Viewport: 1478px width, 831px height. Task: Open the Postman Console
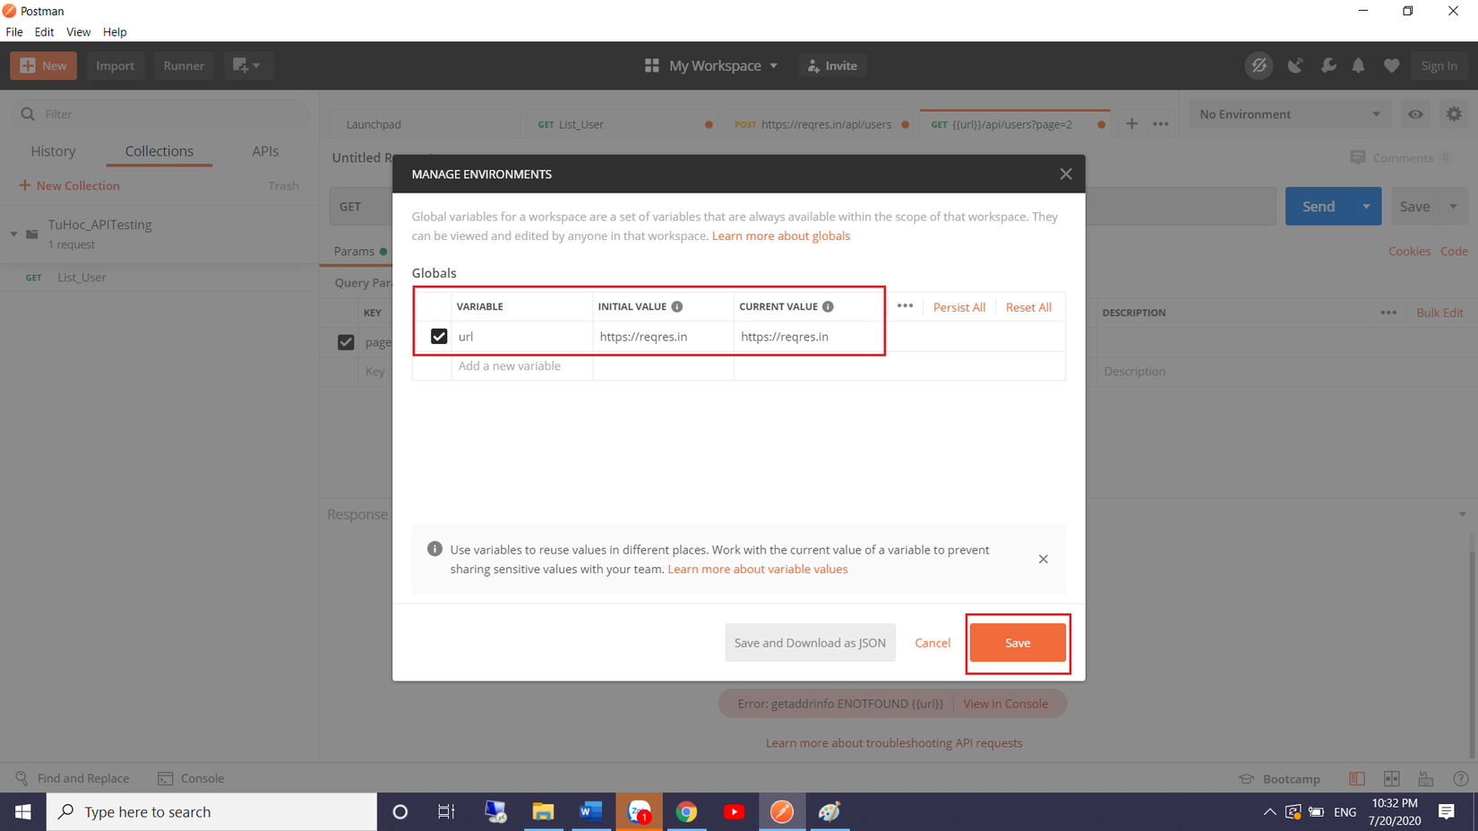tap(191, 778)
